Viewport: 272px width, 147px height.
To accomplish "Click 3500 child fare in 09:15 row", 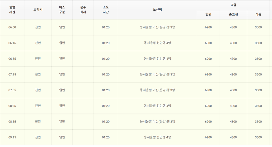I will coord(258,137).
